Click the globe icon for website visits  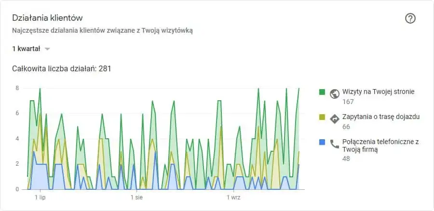335,94
